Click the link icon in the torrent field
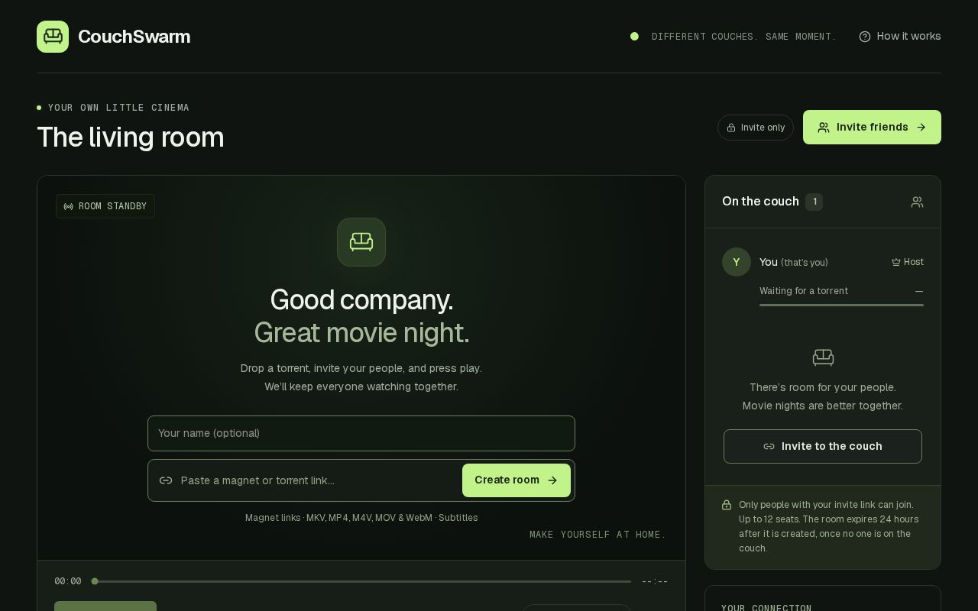 pos(166,480)
